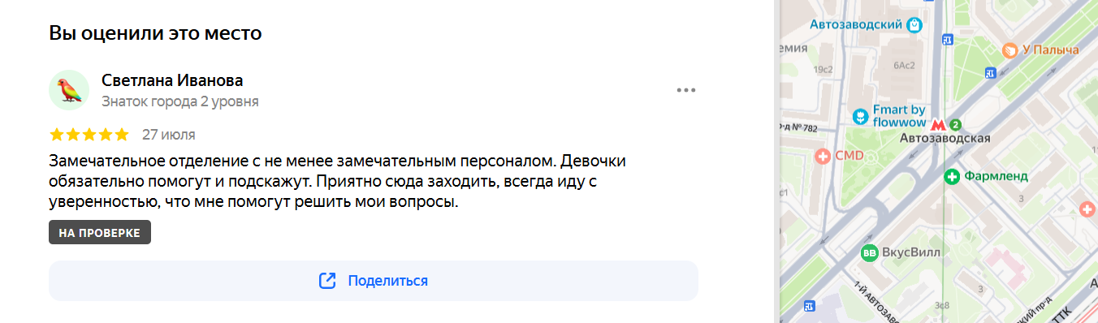This screenshot has width=1098, height=323.
Task: Click the green metro line 2 badge
Action: pos(955,125)
